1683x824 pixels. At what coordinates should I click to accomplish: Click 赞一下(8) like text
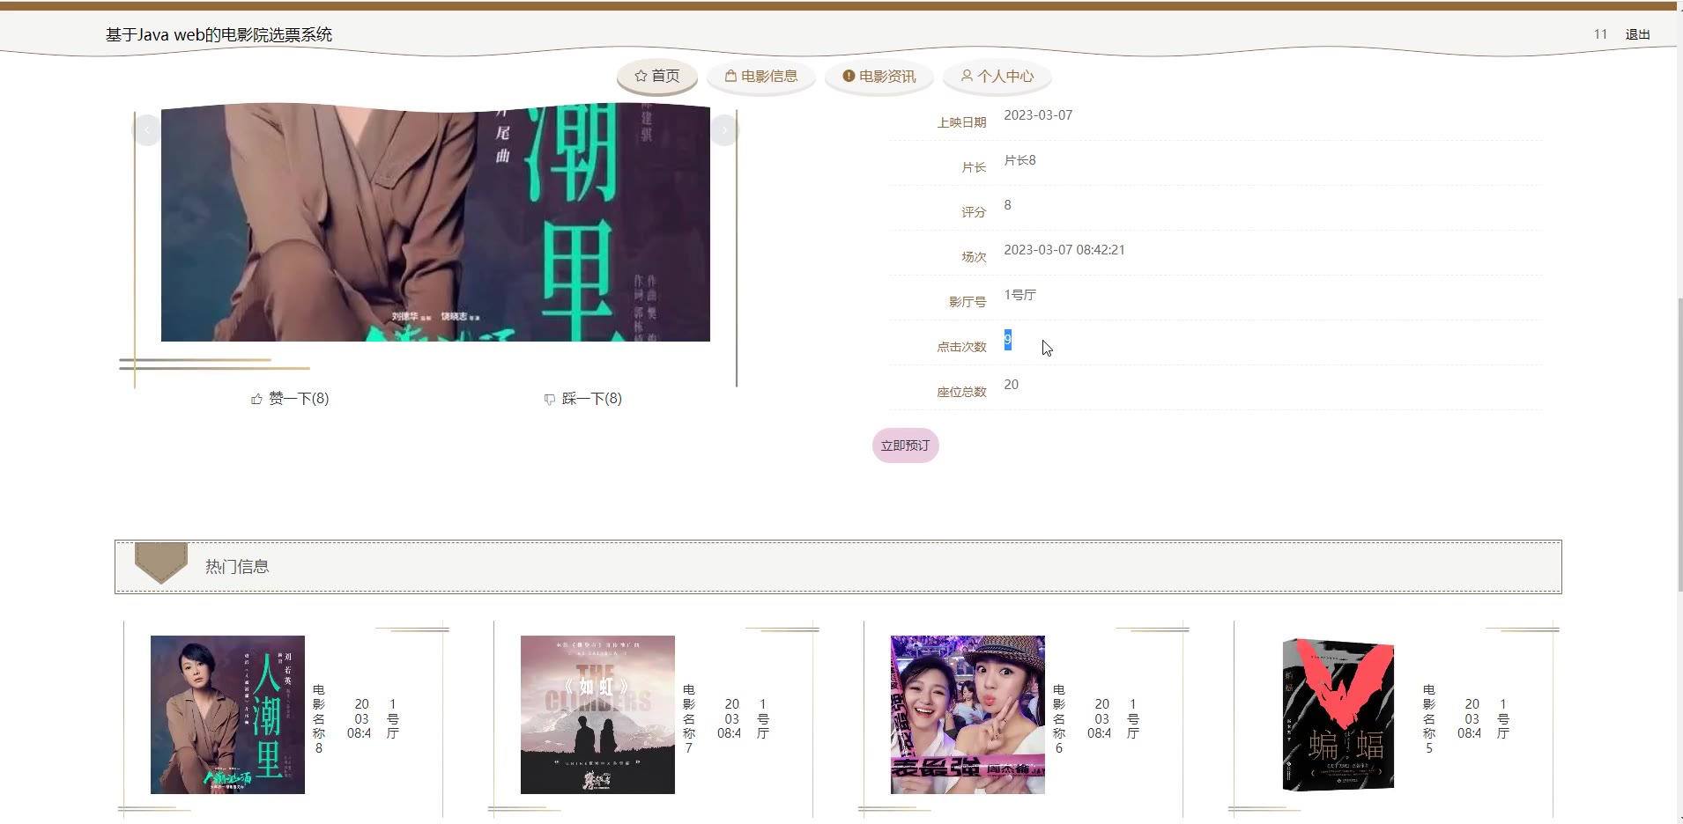pos(299,399)
